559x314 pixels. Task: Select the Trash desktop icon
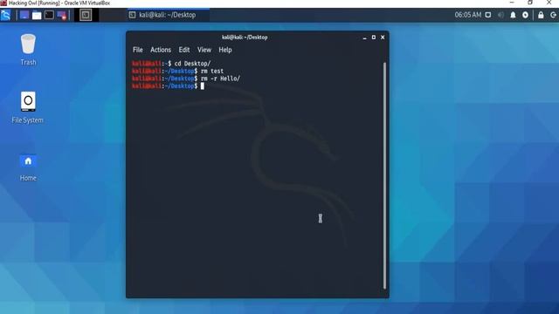28,50
